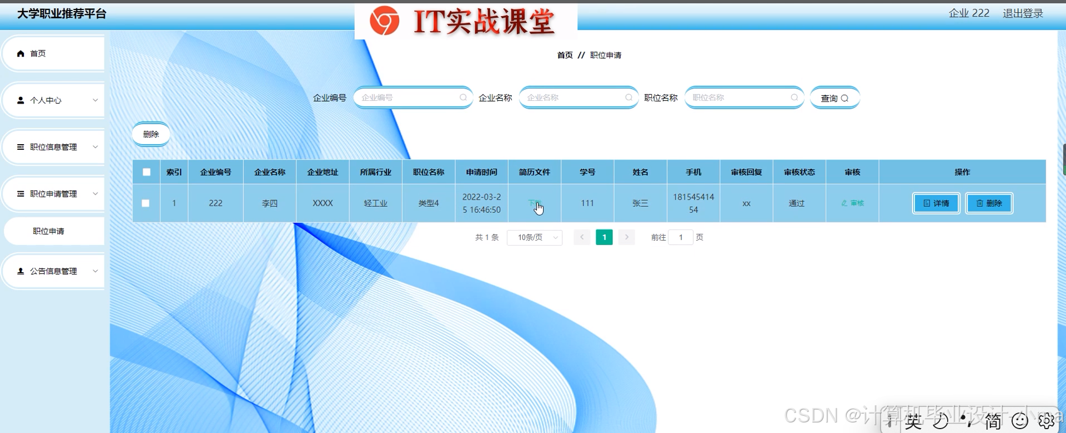The height and width of the screenshot is (433, 1066).
Task: Click the 删除 batch delete button above table
Action: point(151,134)
